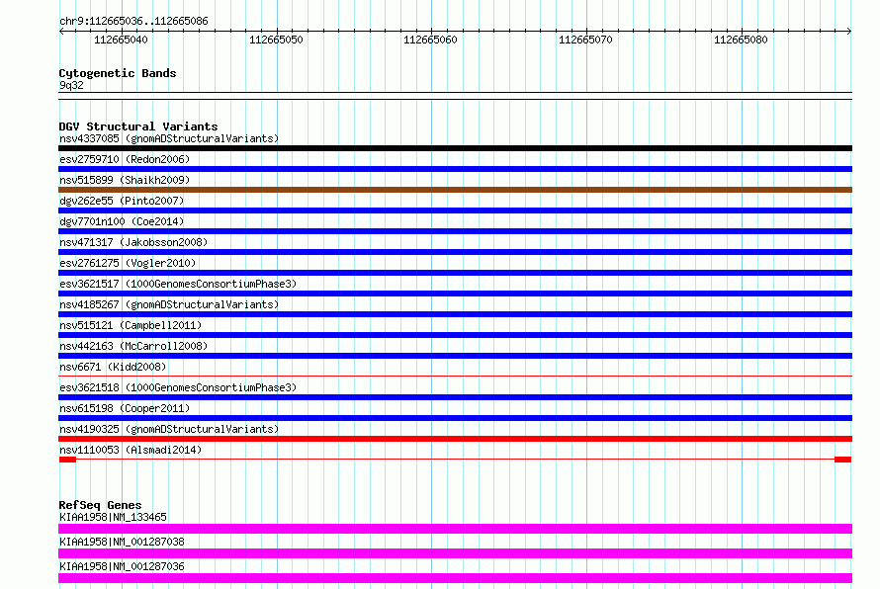Viewport: 880px width, 589px height.
Task: Select esv3621517 1000Genomes variant label
Action: click(178, 284)
